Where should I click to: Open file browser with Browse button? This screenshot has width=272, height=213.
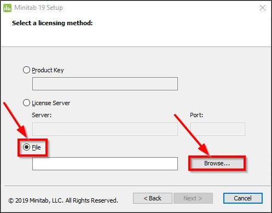[x=217, y=163]
